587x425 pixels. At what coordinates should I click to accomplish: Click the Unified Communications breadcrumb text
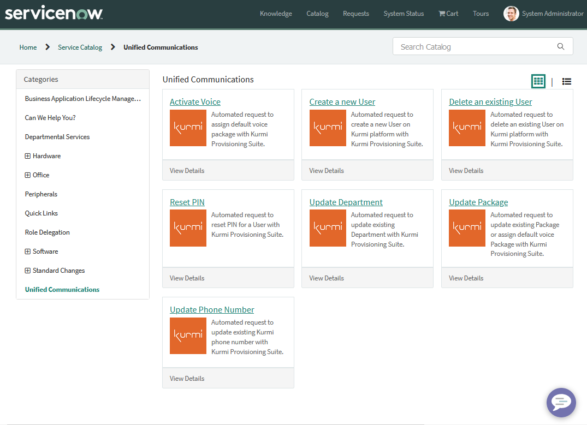point(161,47)
